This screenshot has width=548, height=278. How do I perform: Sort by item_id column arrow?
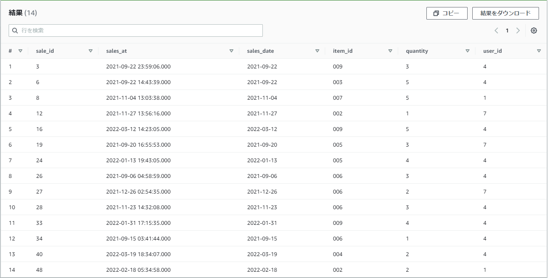click(x=390, y=51)
